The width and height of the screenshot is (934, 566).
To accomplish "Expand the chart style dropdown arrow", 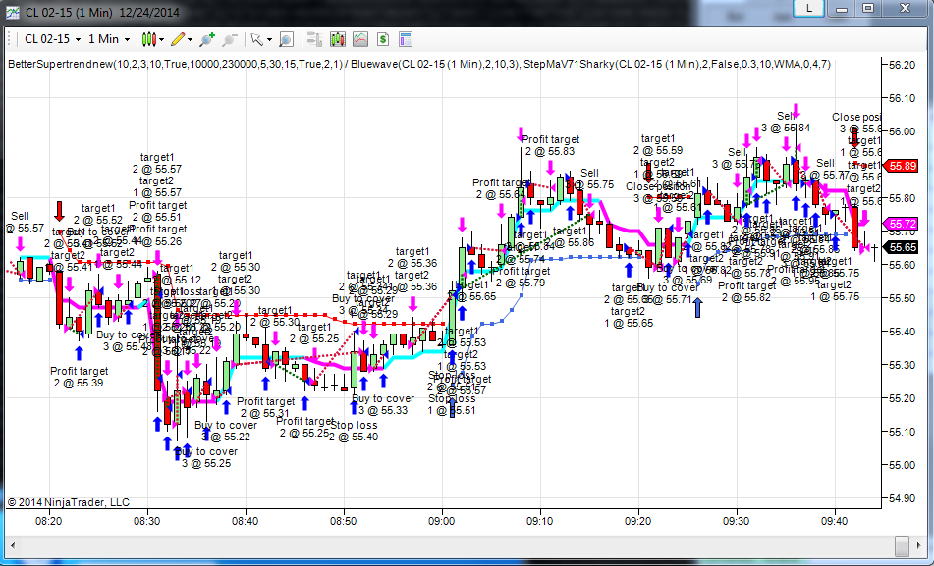I will coord(161,40).
